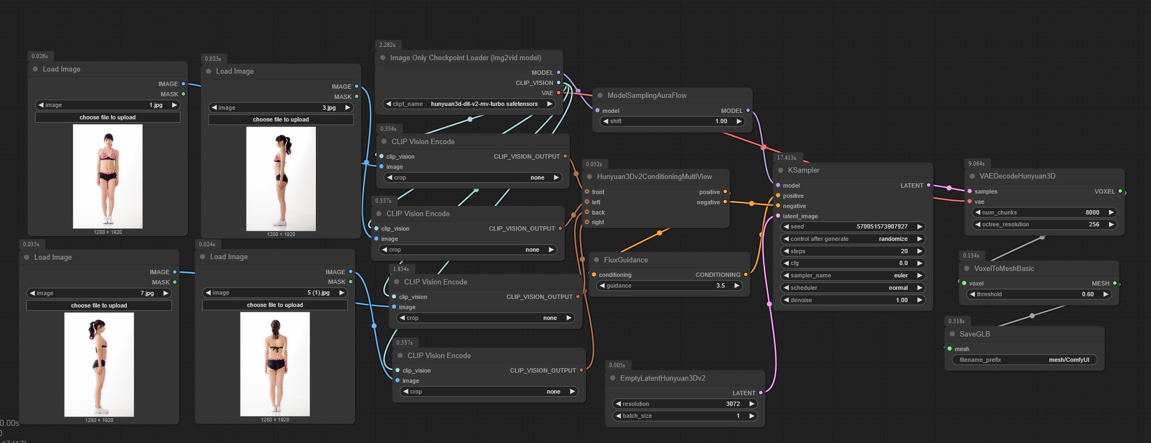Decrease the shift value with left arrow
The height and width of the screenshot is (443, 1151).
point(605,122)
